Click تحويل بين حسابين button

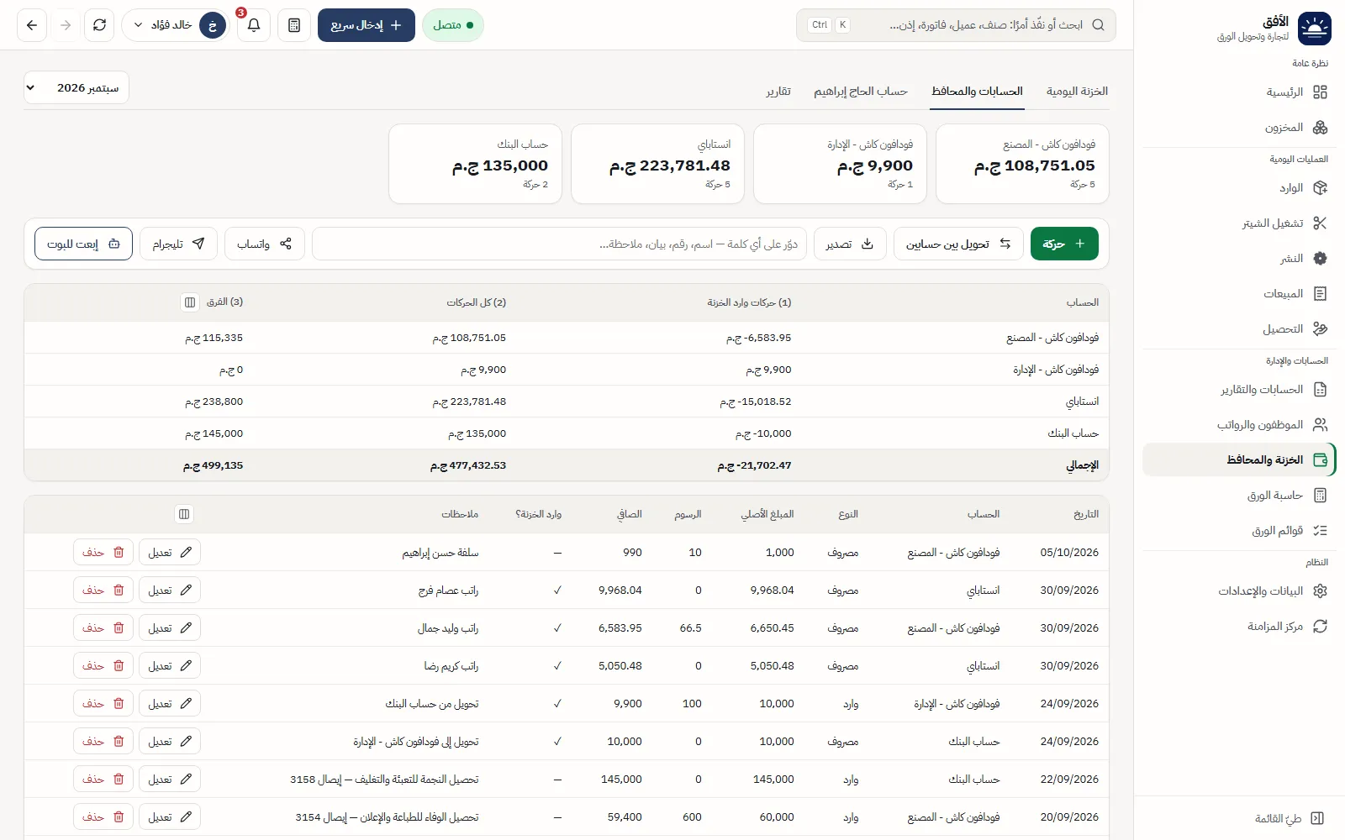point(958,244)
